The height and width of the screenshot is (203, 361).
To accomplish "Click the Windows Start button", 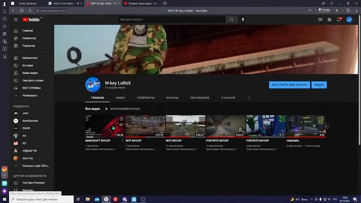I will click(5, 199).
